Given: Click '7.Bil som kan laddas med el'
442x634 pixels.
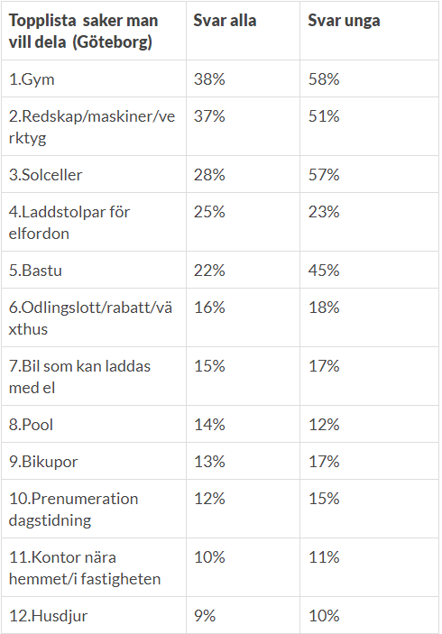Looking at the screenshot, I should (79, 377).
